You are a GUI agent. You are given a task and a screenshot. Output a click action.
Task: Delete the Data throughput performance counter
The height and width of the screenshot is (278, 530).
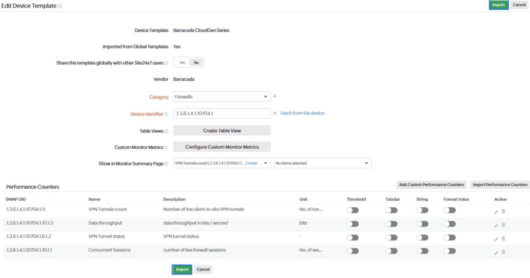(x=503, y=225)
